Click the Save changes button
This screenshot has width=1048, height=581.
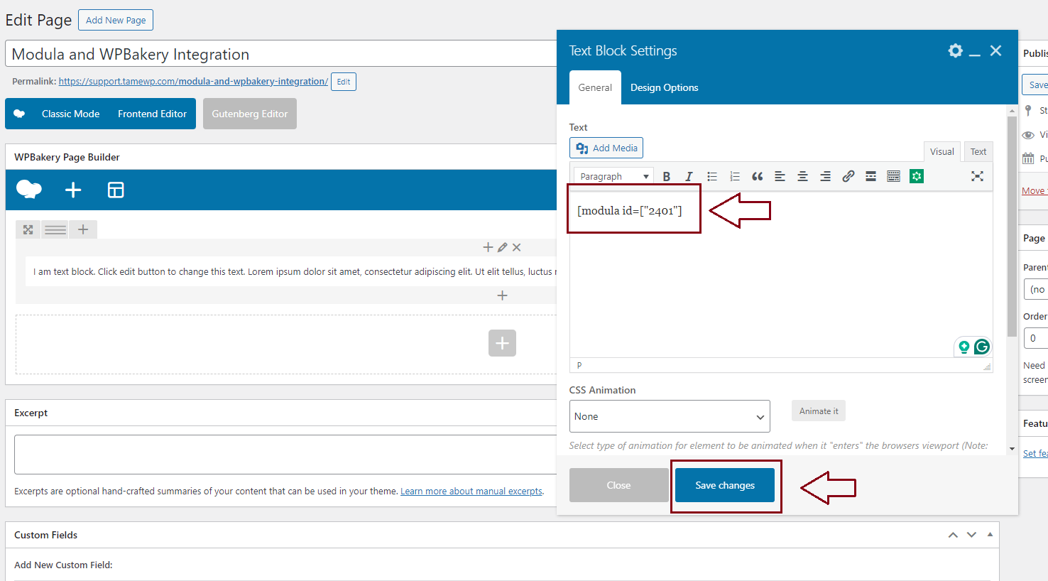724,486
